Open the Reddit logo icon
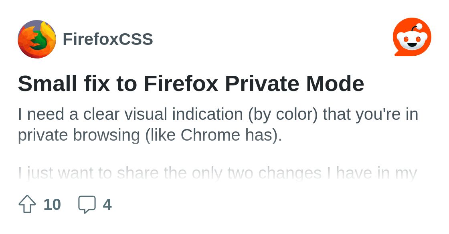The width and height of the screenshot is (449, 234). click(x=412, y=37)
